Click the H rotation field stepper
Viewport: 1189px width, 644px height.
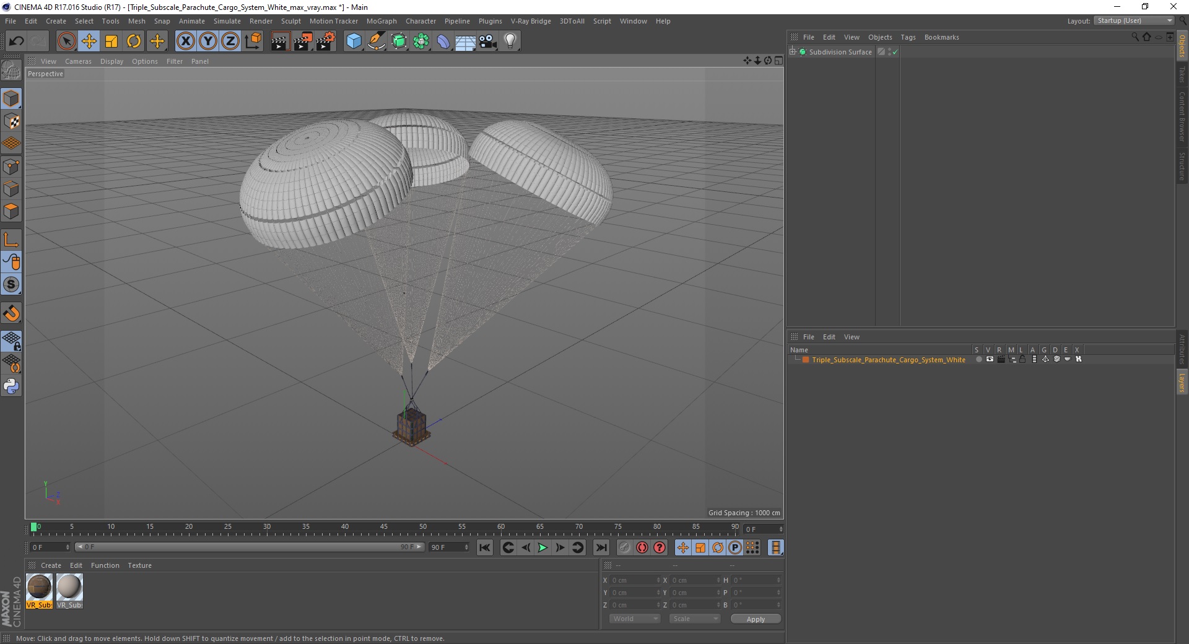pyautogui.click(x=778, y=580)
